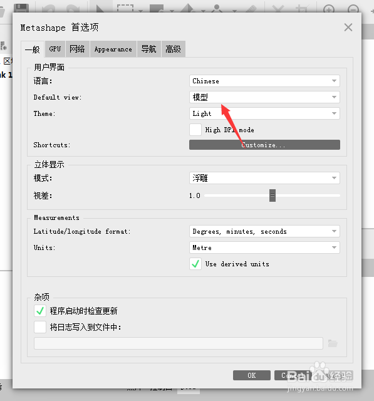Open the 语言 dropdown showing Chinese
Viewport: 374px width, 401px height.
264,81
